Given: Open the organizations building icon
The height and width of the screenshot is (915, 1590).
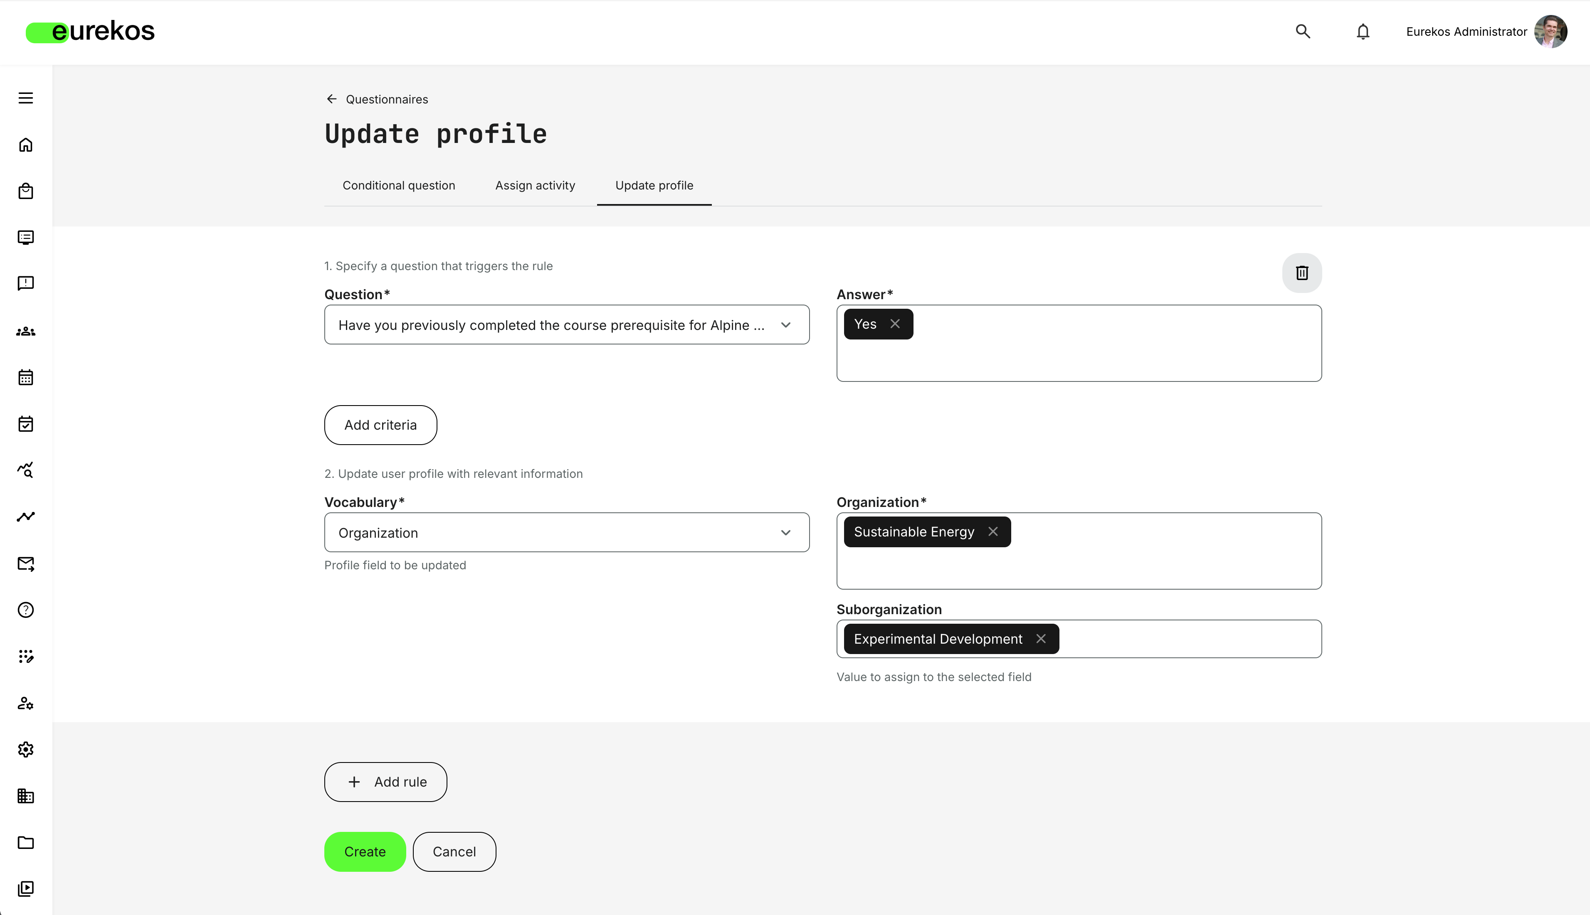Looking at the screenshot, I should (x=25, y=796).
